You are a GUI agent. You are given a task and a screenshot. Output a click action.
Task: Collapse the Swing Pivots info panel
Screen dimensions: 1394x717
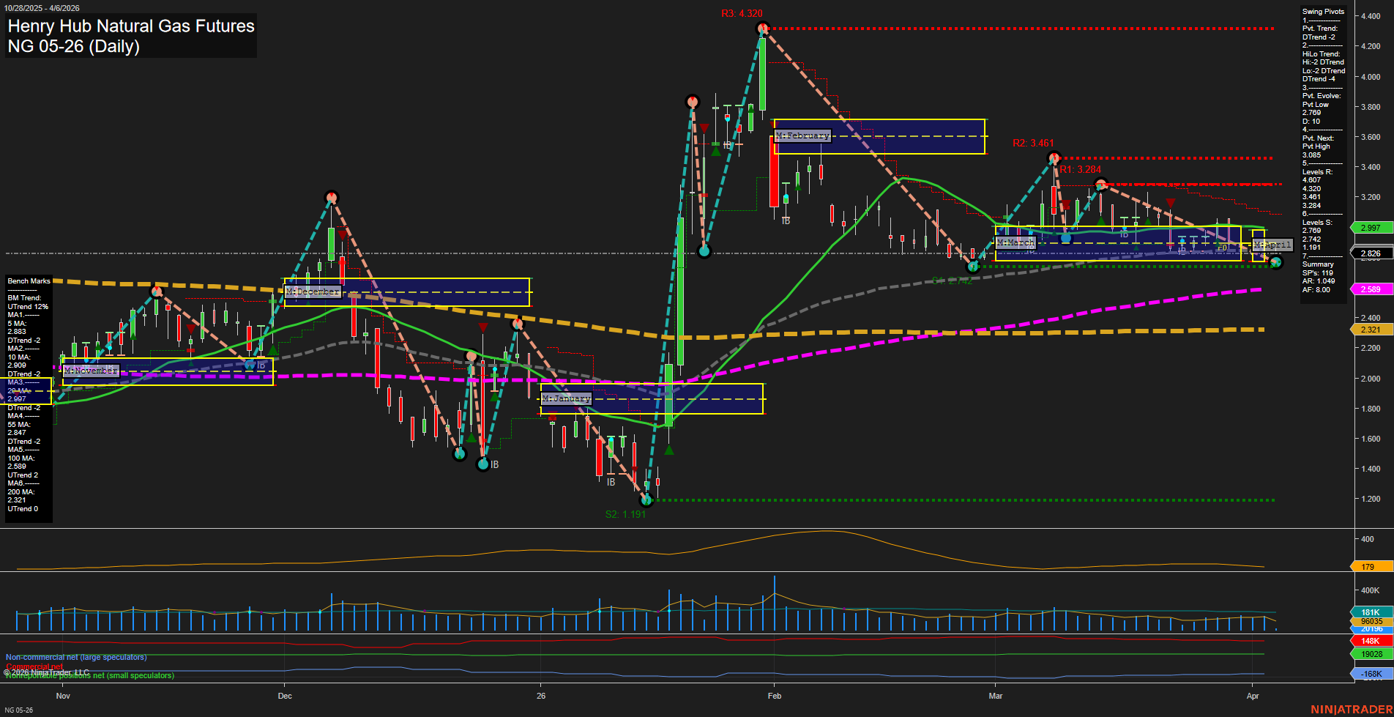coord(1322,12)
